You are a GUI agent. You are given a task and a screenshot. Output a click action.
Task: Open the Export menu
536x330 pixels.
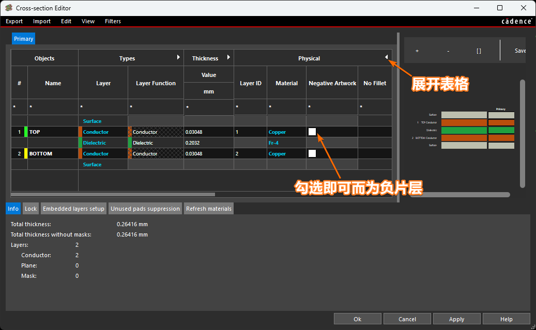14,21
